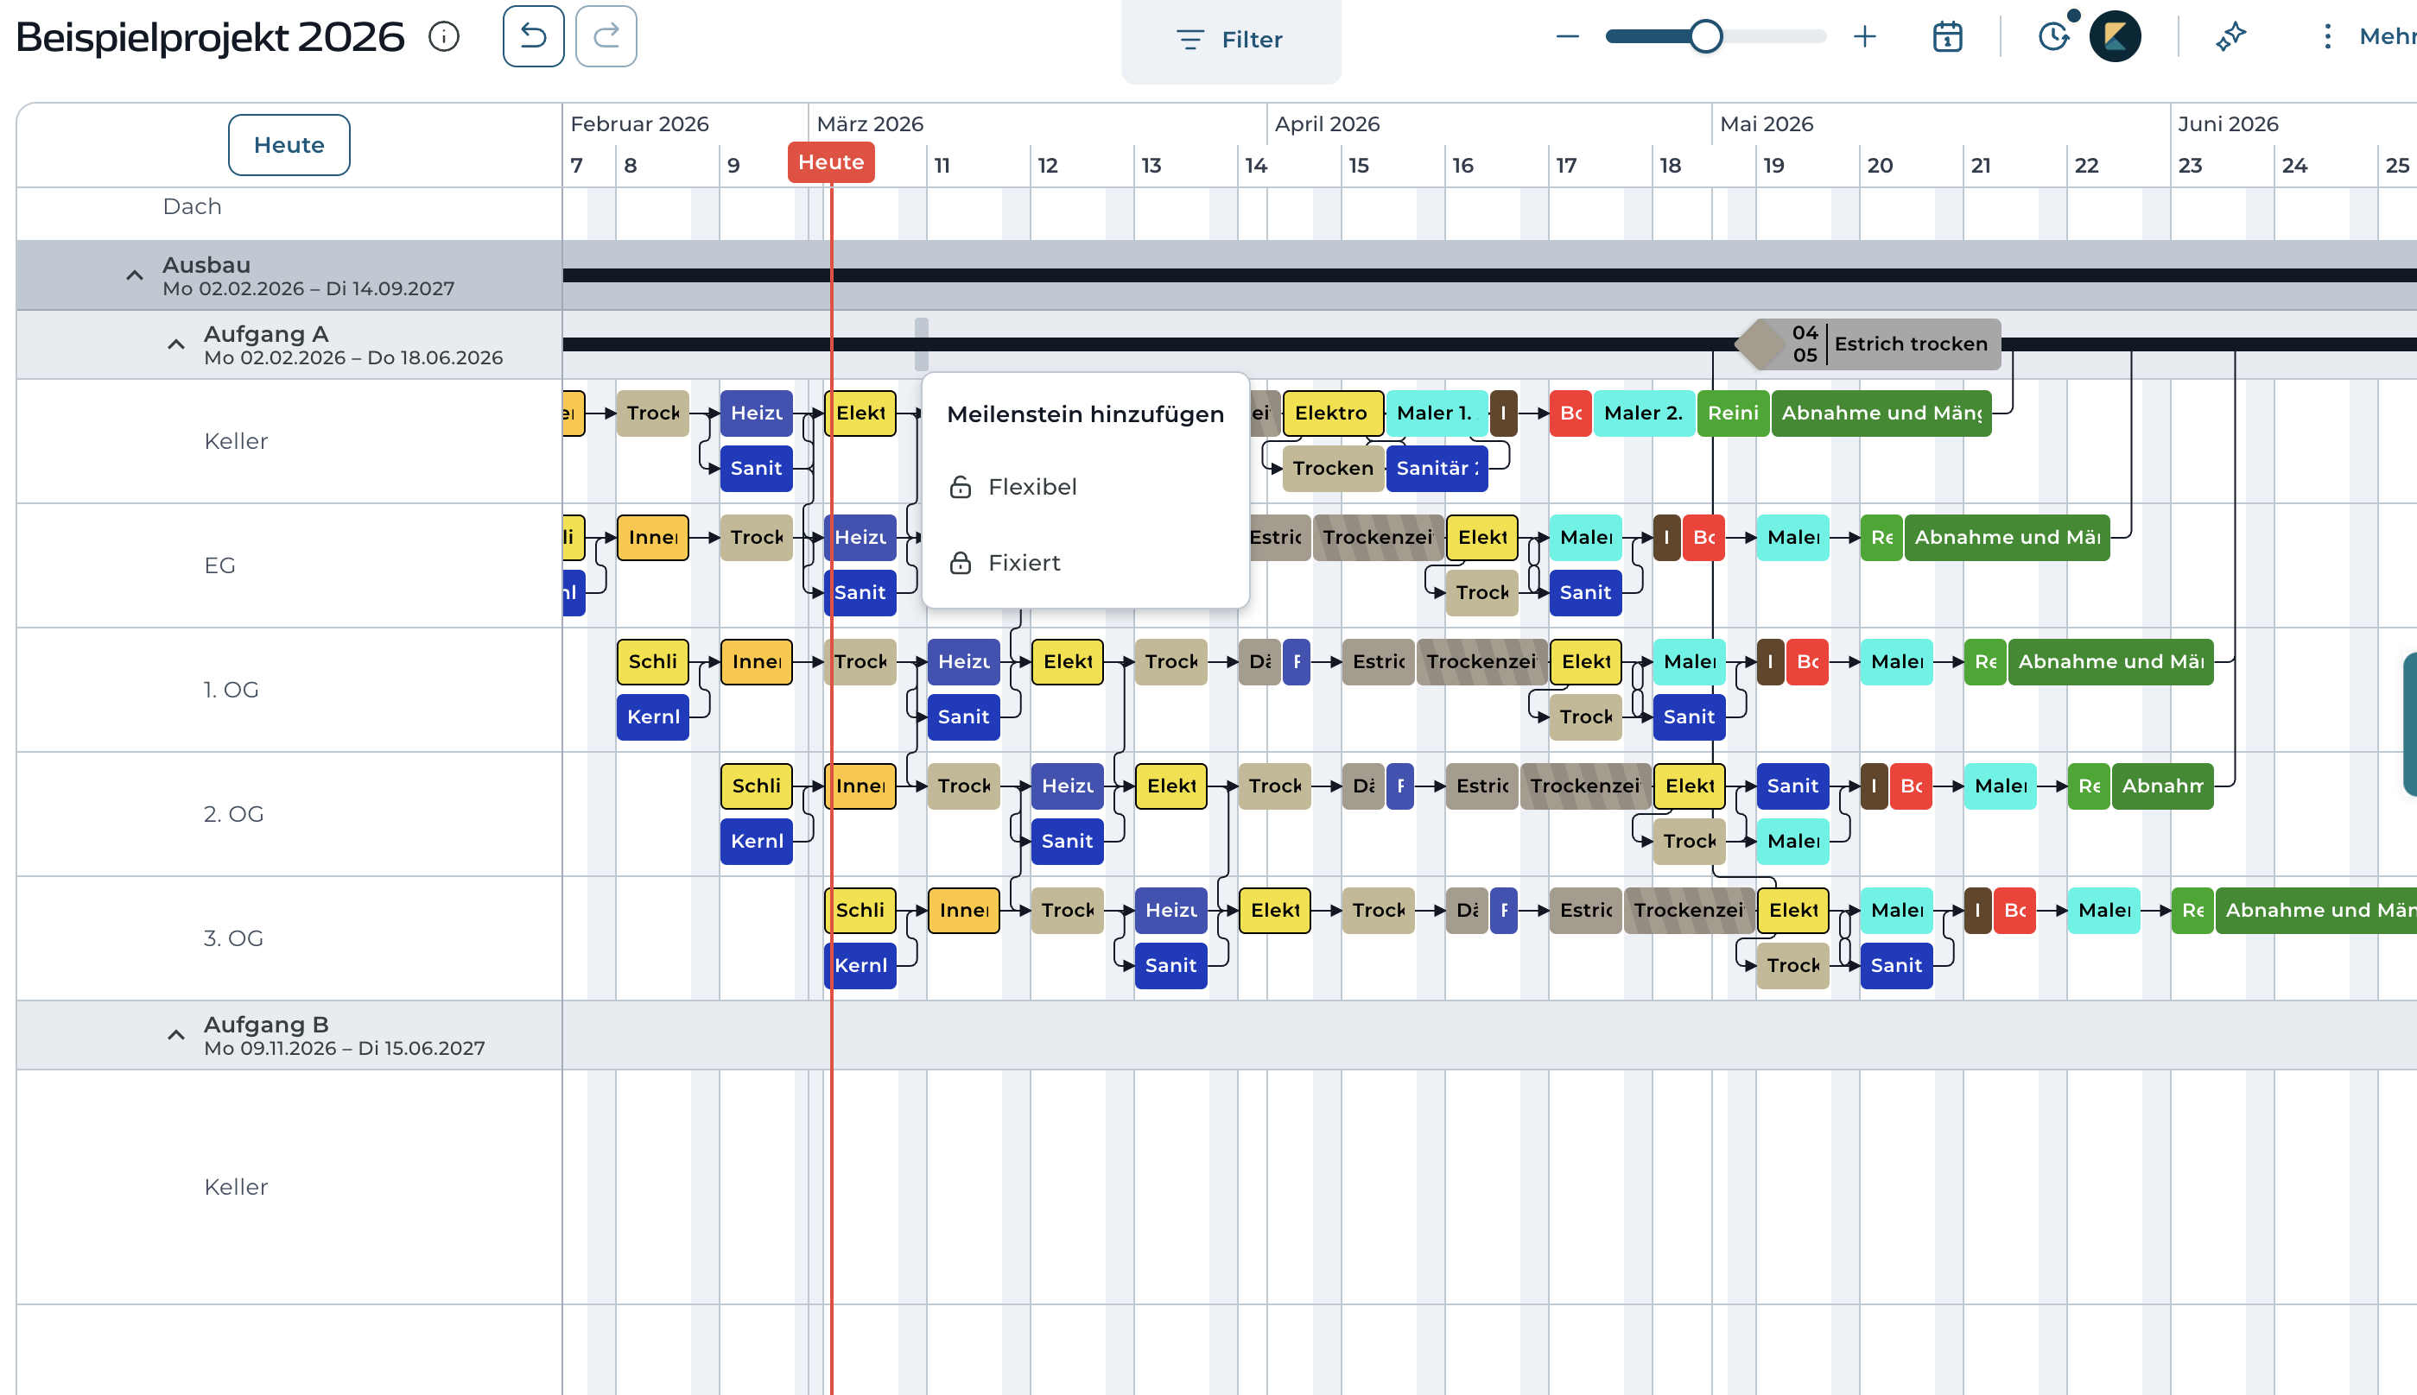2417x1395 pixels.
Task: Click the Heute button in sidebar
Action: click(x=289, y=145)
